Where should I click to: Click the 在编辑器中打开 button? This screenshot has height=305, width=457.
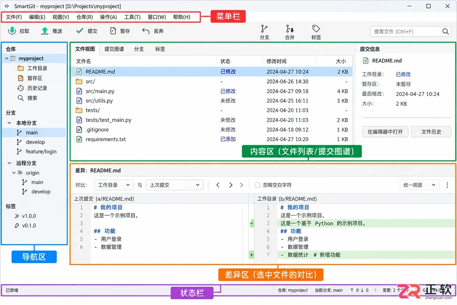[385, 132]
